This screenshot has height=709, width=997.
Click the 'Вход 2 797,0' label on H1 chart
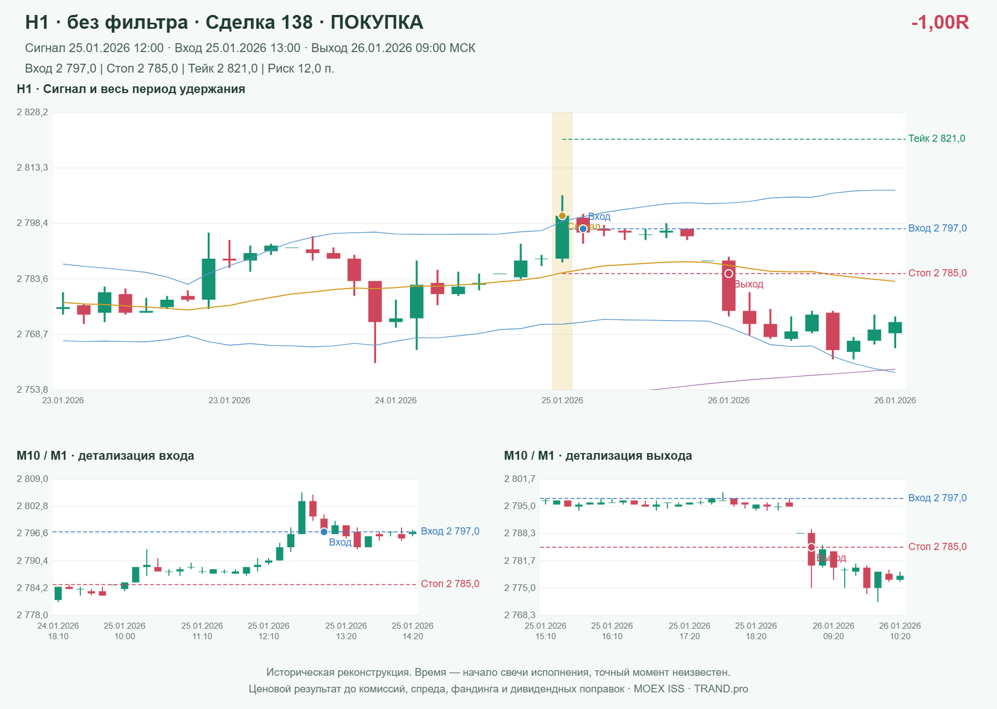(x=937, y=228)
